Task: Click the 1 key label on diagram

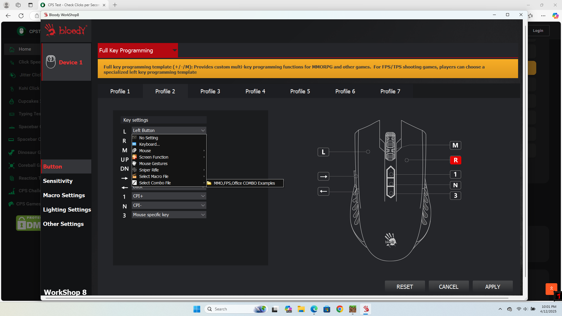Action: pos(455,174)
